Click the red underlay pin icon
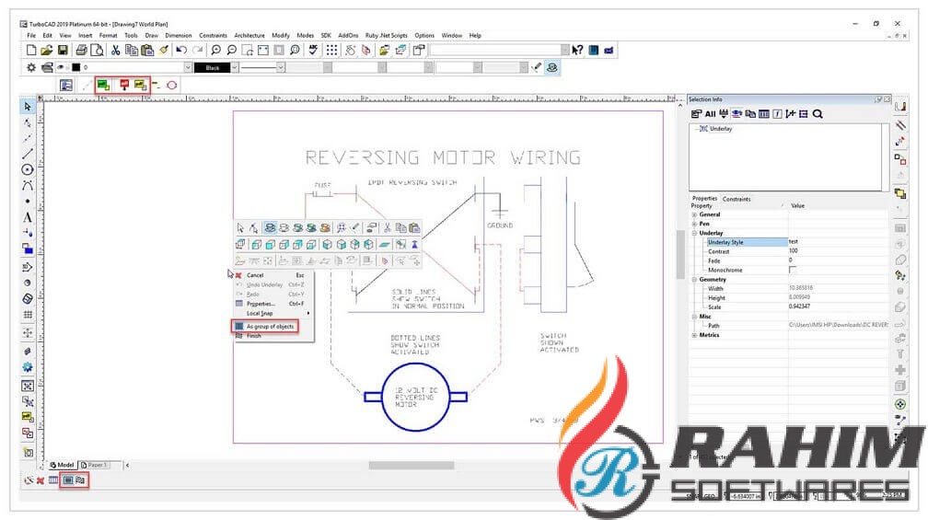This screenshot has height=520, width=928. click(x=124, y=86)
